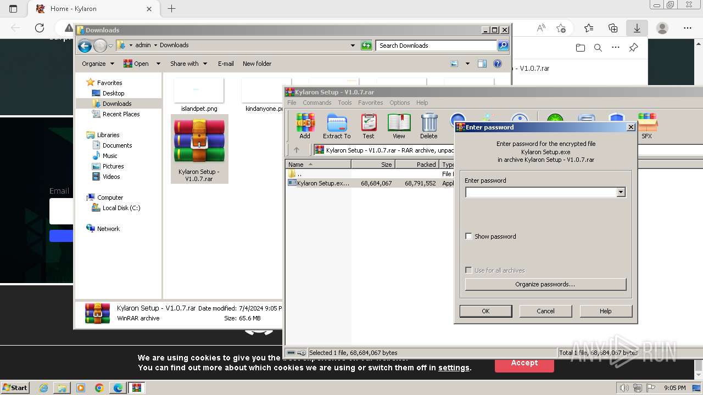703x395 pixels.
Task: Click OK in Enter password dialog
Action: coord(486,311)
